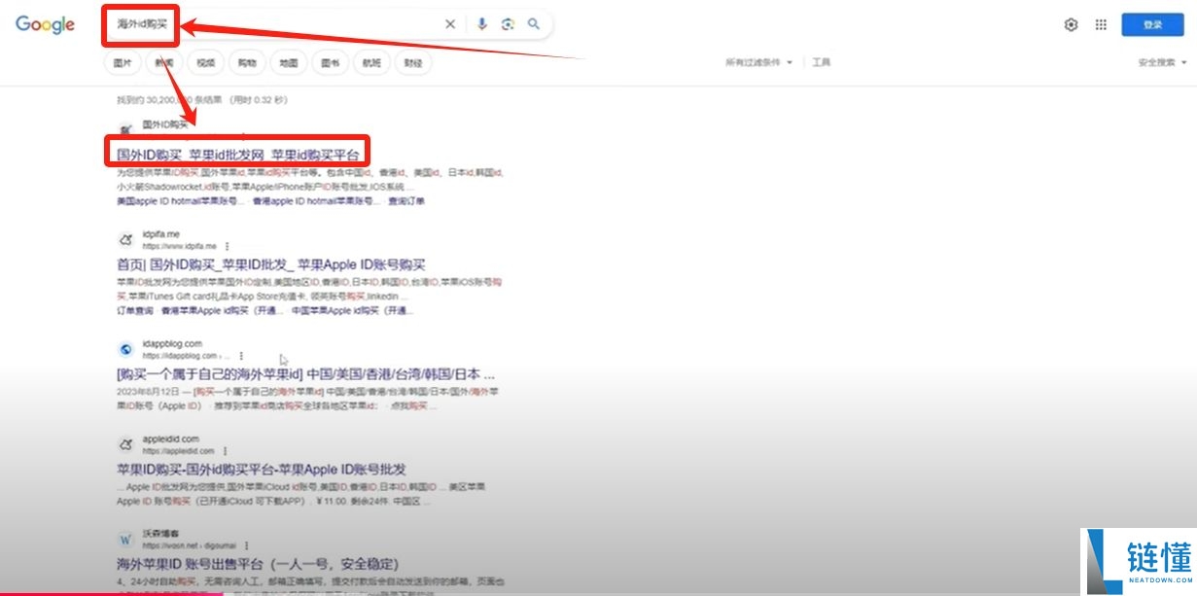The image size is (1197, 596).
Task: Open Google Lens image search icon
Action: click(x=508, y=24)
